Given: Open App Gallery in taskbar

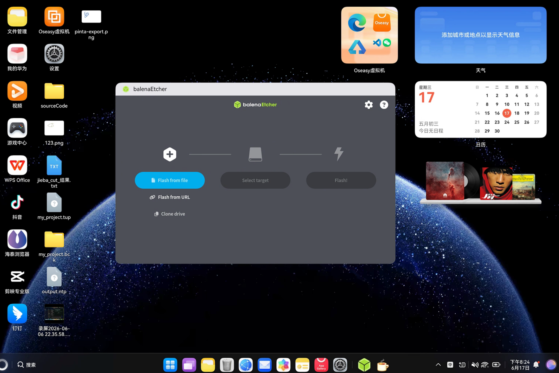Looking at the screenshot, I should (321, 365).
